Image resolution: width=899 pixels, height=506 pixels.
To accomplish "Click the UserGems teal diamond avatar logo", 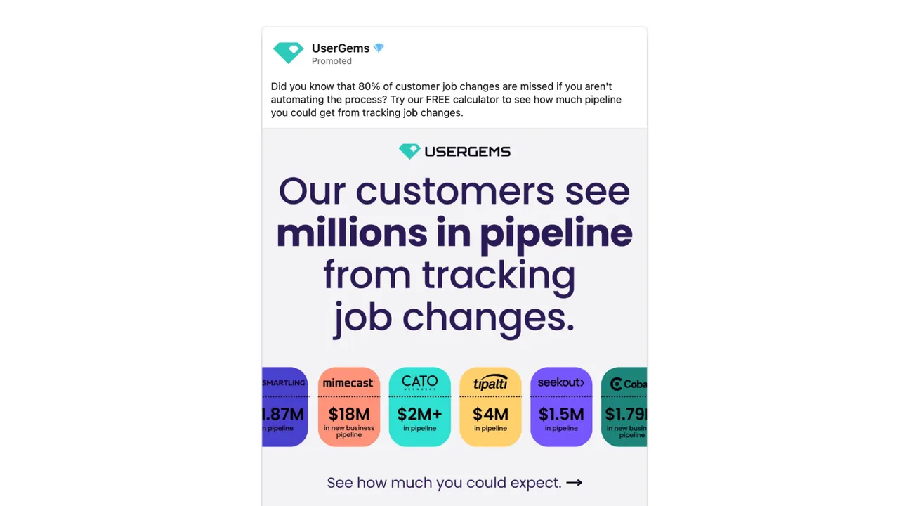I will pos(288,53).
